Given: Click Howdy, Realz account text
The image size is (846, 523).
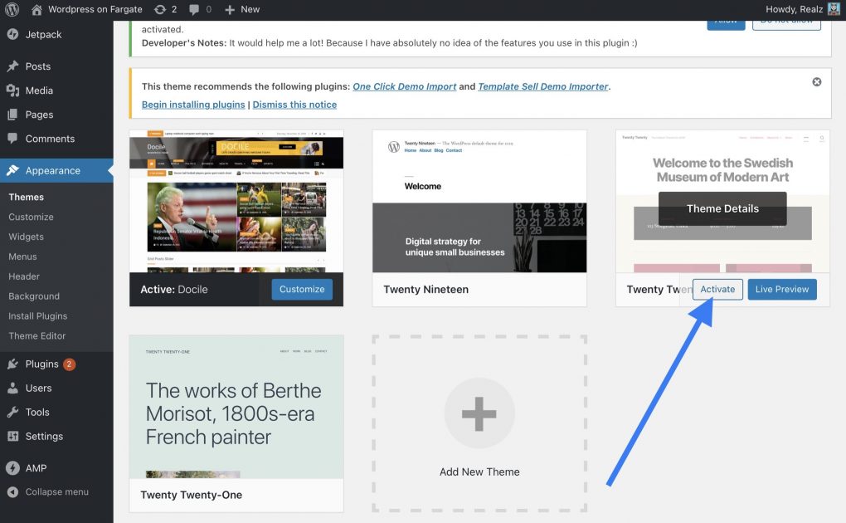Looking at the screenshot, I should (x=795, y=9).
